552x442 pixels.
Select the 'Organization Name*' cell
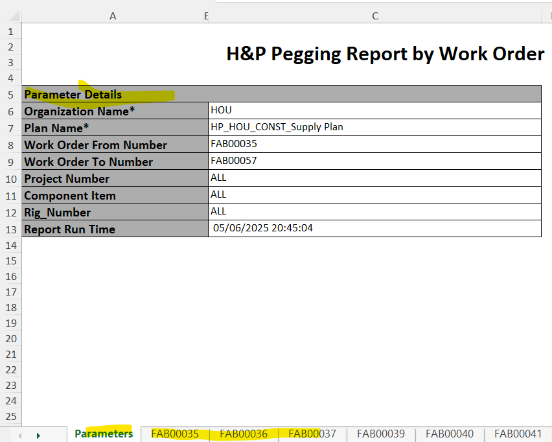click(x=115, y=111)
